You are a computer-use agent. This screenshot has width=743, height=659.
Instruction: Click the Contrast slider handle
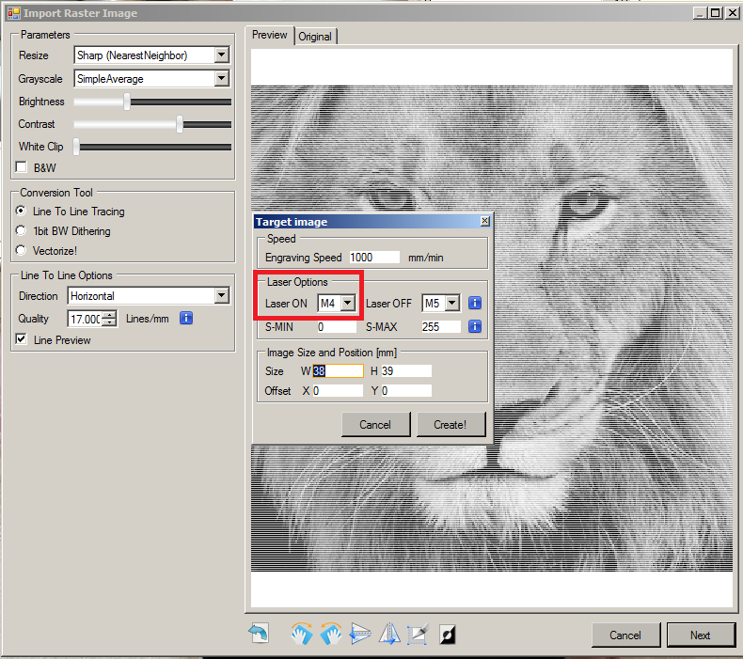180,124
